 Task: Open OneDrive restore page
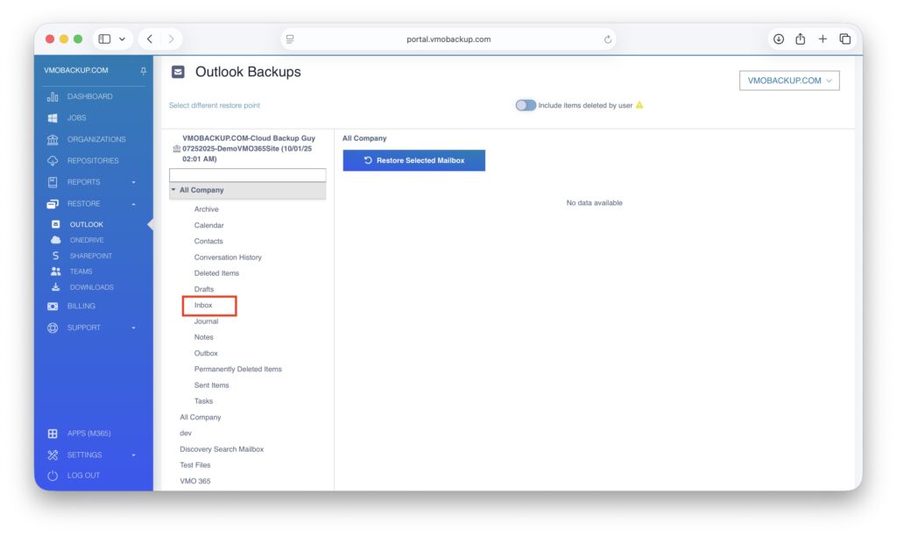(86, 240)
